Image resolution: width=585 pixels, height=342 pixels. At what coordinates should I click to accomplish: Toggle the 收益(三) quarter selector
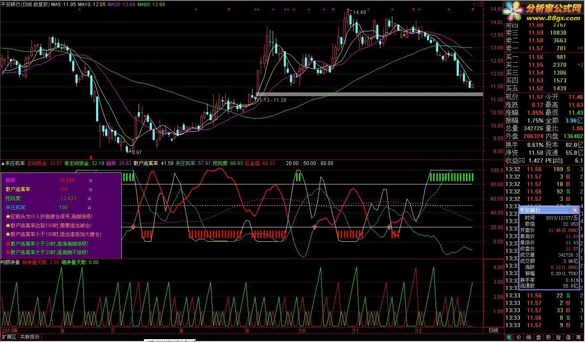pos(522,160)
